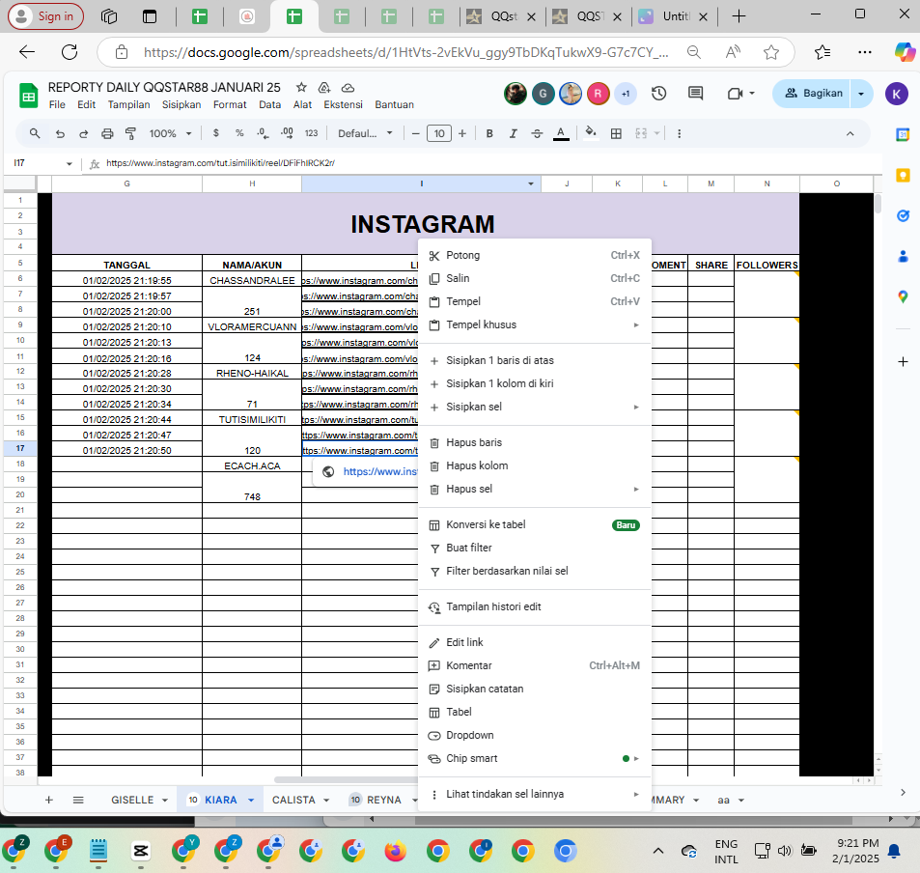Star the REPORTY DAILY document
This screenshot has height=873, width=920.
point(301,88)
